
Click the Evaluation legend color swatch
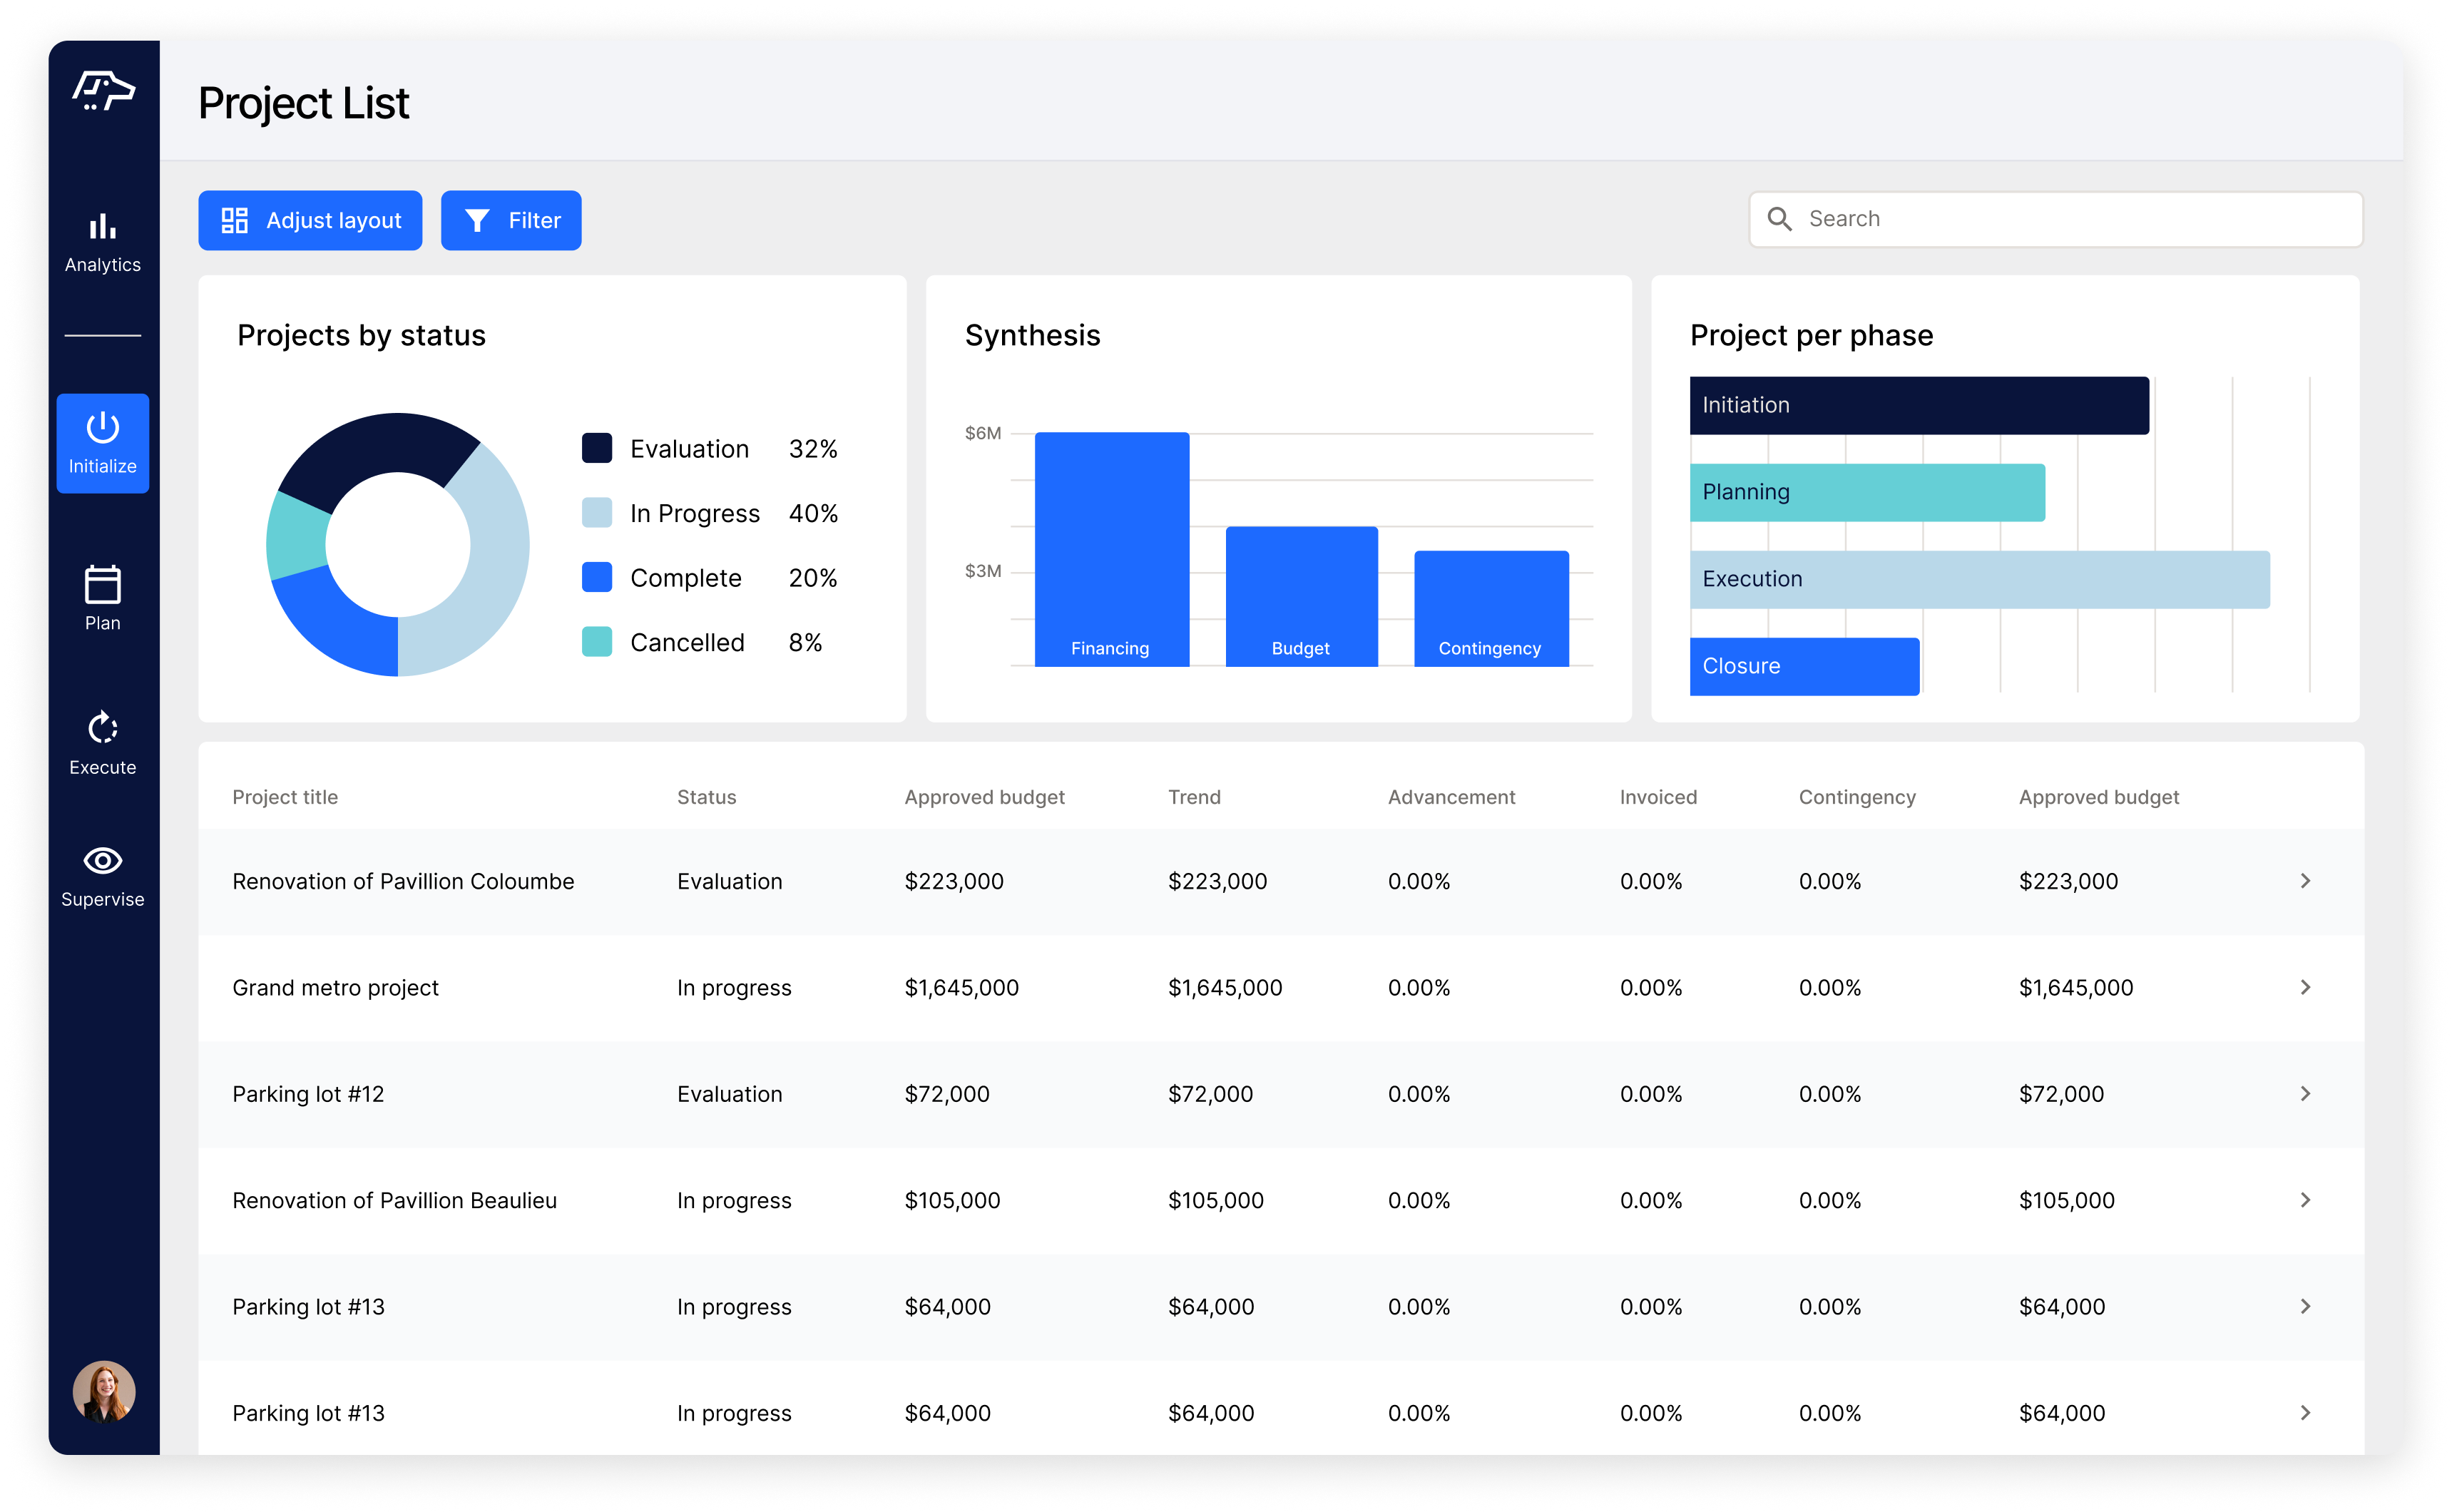click(x=597, y=448)
